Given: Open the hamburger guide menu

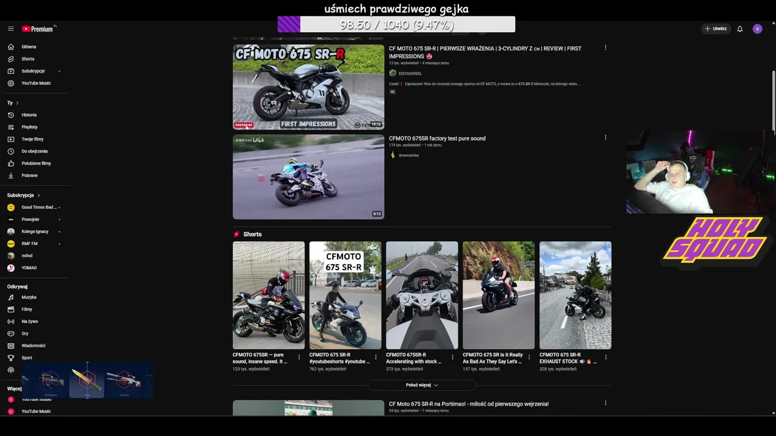Looking at the screenshot, I should click(11, 28).
